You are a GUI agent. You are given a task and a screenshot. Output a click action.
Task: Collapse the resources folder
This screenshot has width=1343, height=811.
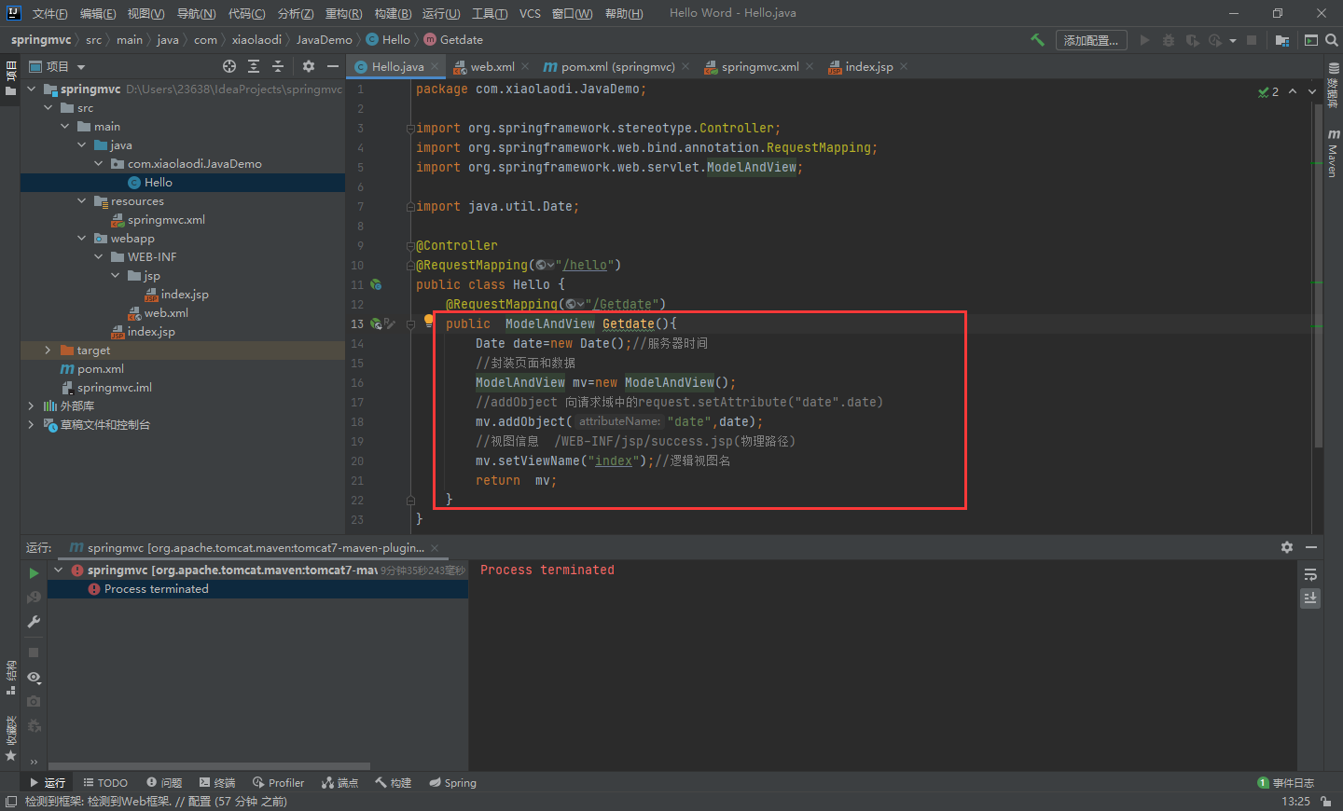point(81,200)
